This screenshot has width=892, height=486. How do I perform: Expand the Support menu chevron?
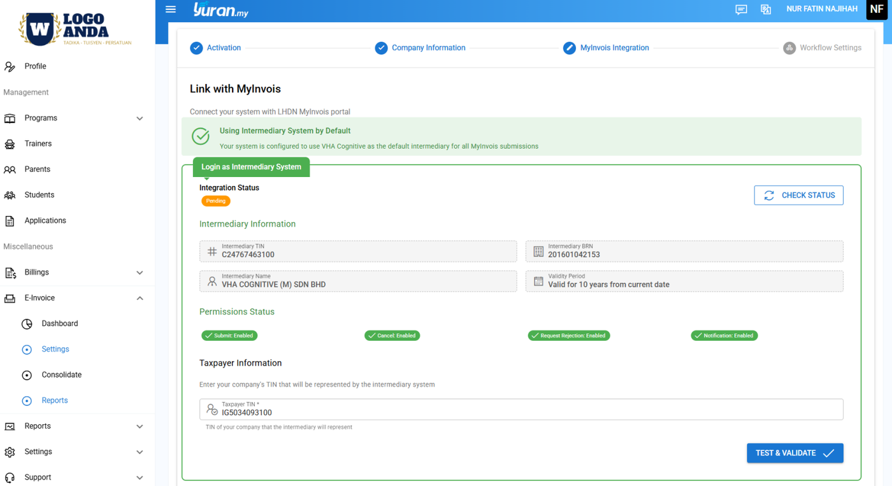coord(140,478)
